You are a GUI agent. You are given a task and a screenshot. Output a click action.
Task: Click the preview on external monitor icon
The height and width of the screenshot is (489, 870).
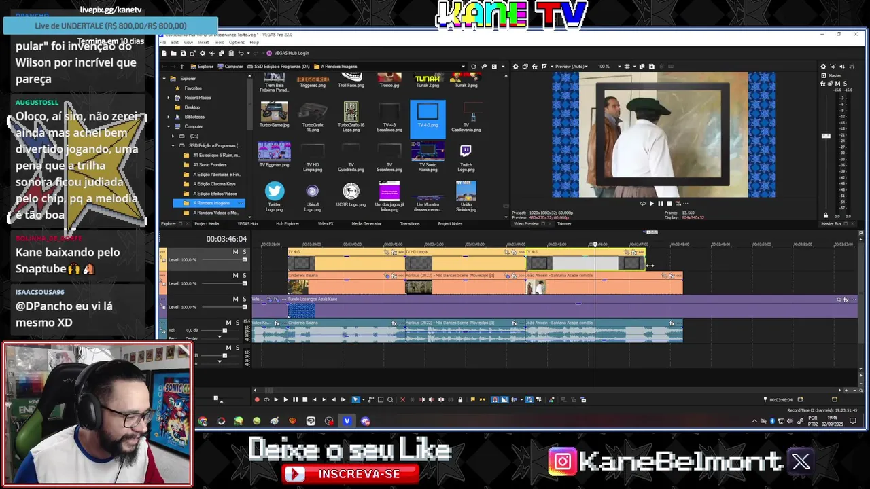pyautogui.click(x=525, y=67)
